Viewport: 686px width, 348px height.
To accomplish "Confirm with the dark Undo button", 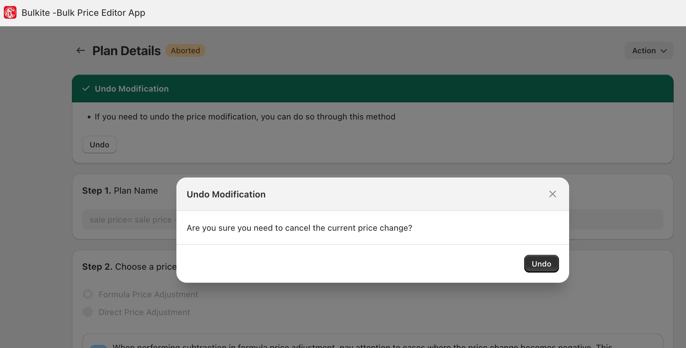I will (x=541, y=264).
